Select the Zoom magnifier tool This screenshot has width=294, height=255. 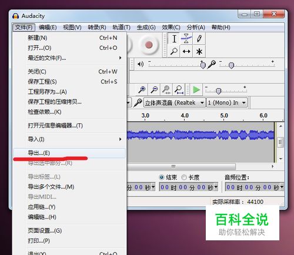(x=174, y=52)
